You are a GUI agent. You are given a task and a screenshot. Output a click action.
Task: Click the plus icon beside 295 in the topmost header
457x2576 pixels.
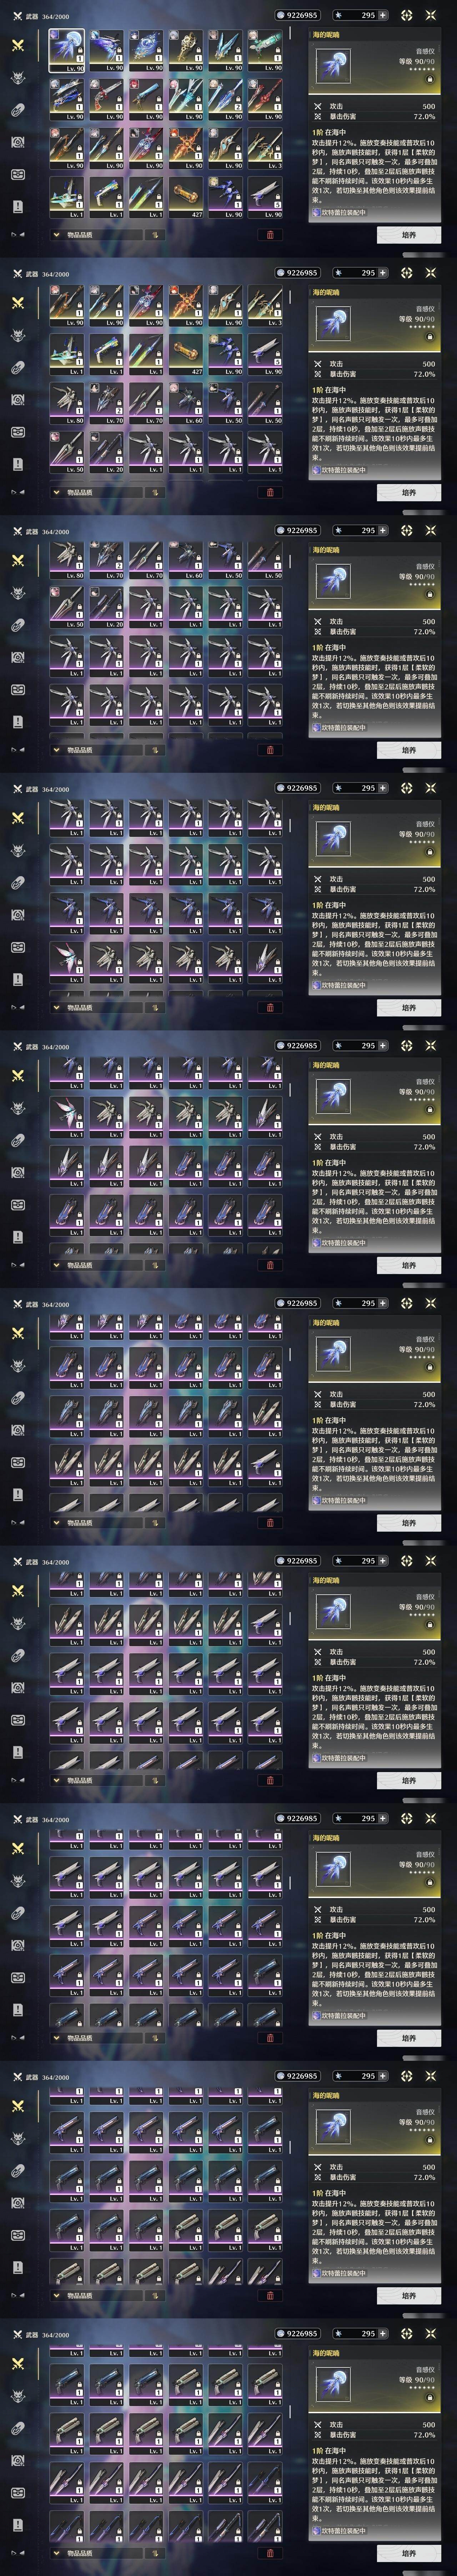[x=382, y=15]
